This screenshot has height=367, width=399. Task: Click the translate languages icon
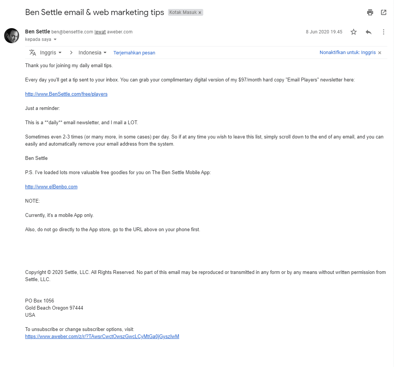tap(33, 53)
